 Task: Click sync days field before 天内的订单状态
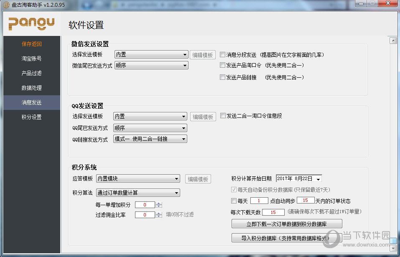306,201
